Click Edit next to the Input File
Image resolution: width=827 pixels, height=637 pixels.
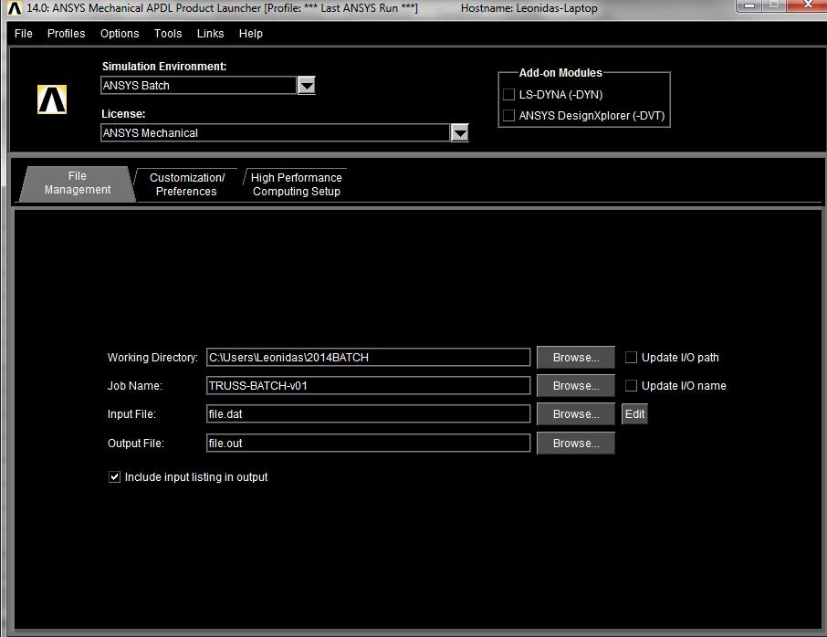[634, 414]
